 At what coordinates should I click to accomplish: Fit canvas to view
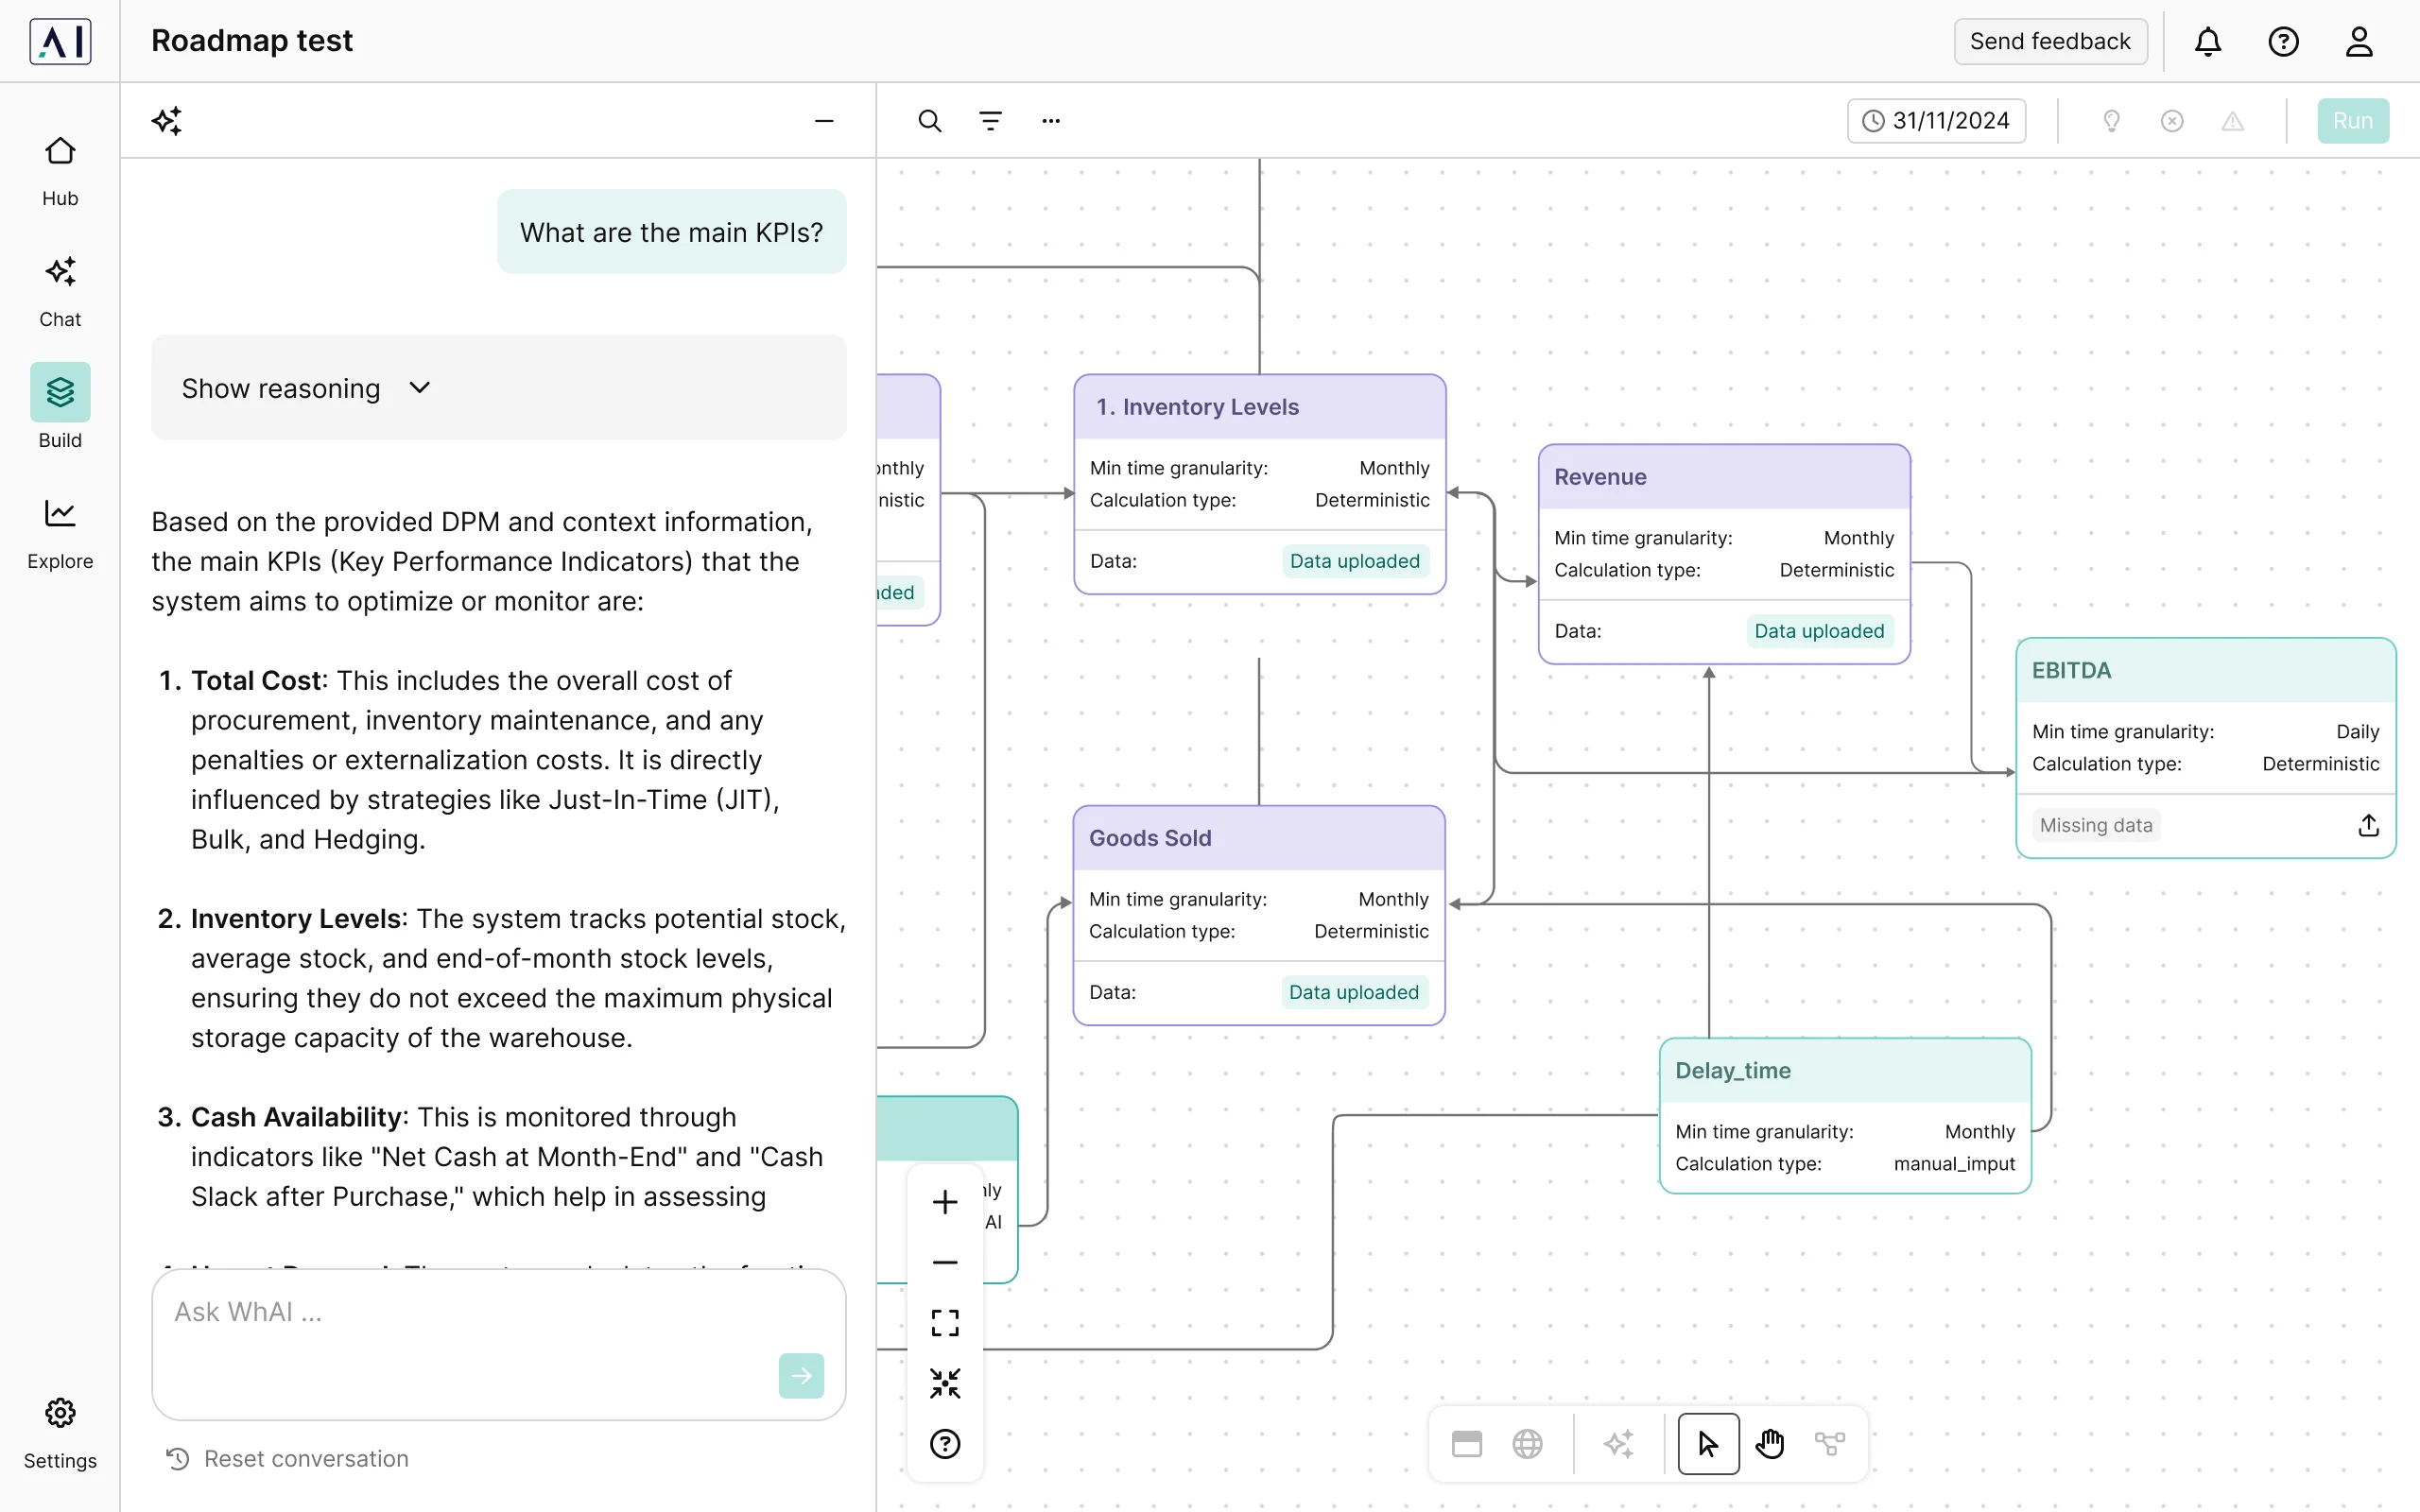coord(945,1323)
